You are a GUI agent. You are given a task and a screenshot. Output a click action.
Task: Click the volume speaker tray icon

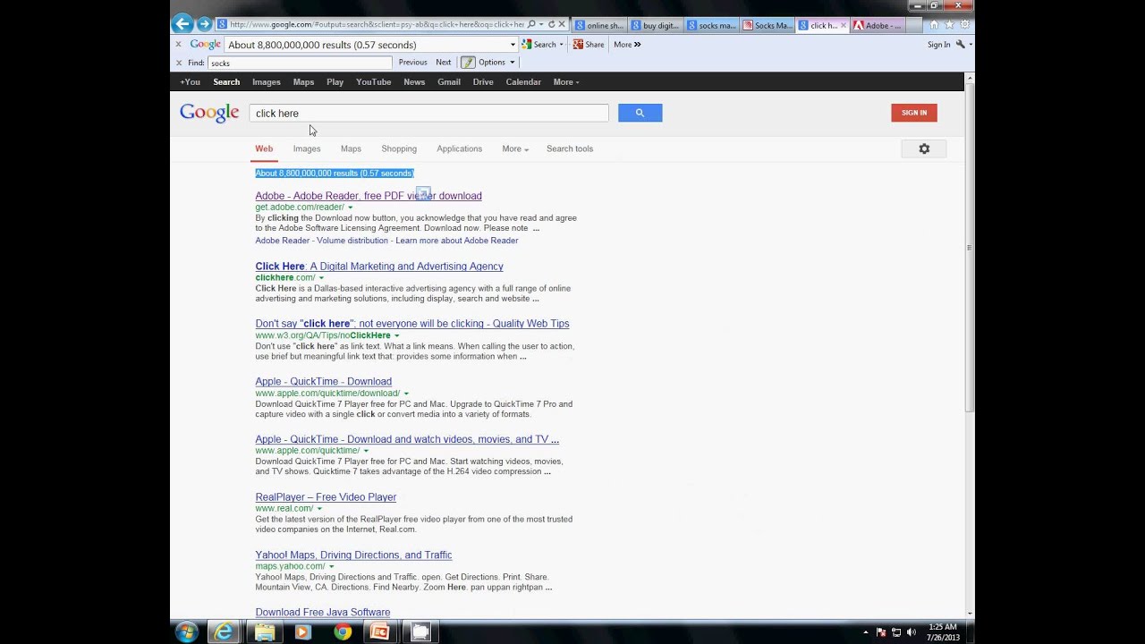click(912, 632)
